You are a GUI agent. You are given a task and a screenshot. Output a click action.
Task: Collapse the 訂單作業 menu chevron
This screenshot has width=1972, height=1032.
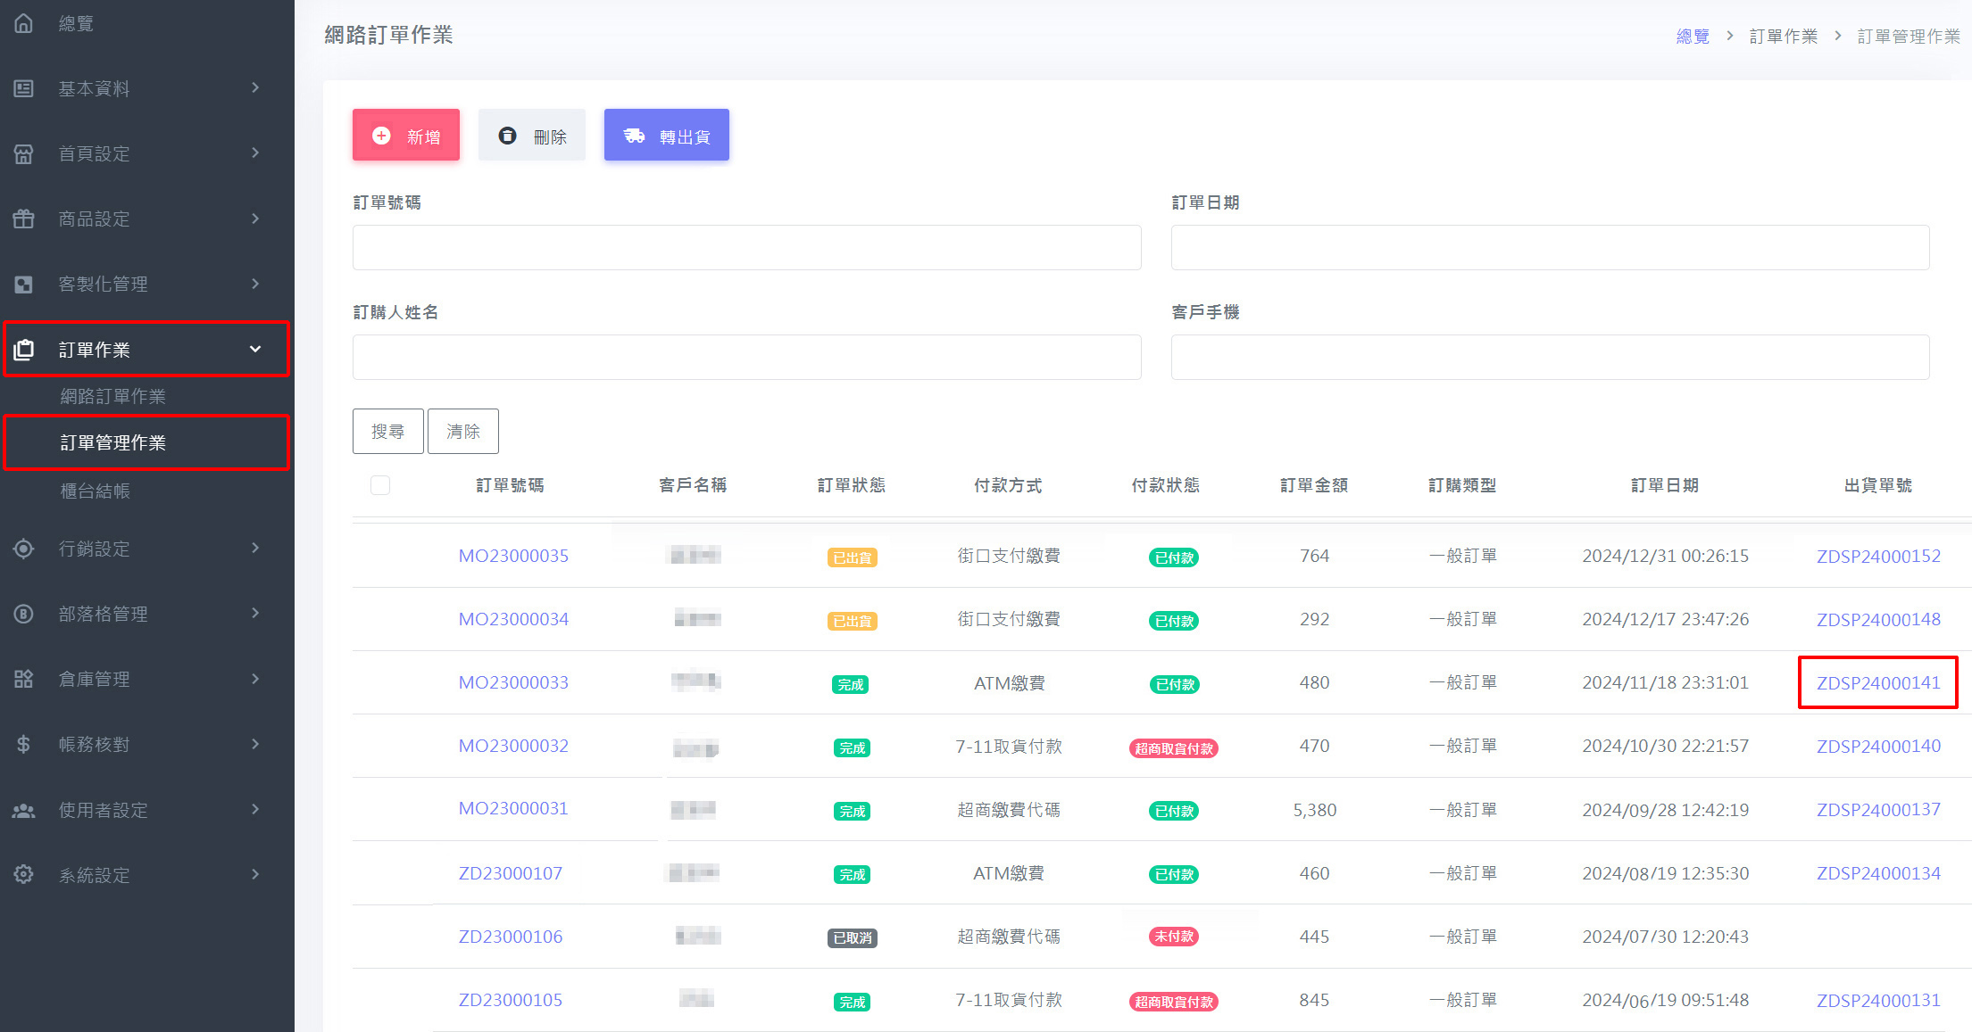[x=255, y=349]
